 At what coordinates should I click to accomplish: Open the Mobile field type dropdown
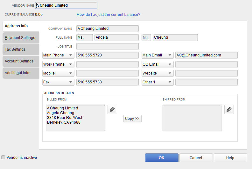coord(70,73)
